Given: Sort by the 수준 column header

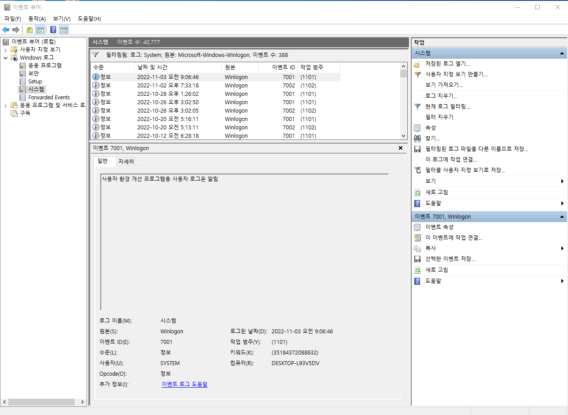Looking at the screenshot, I should coord(113,68).
